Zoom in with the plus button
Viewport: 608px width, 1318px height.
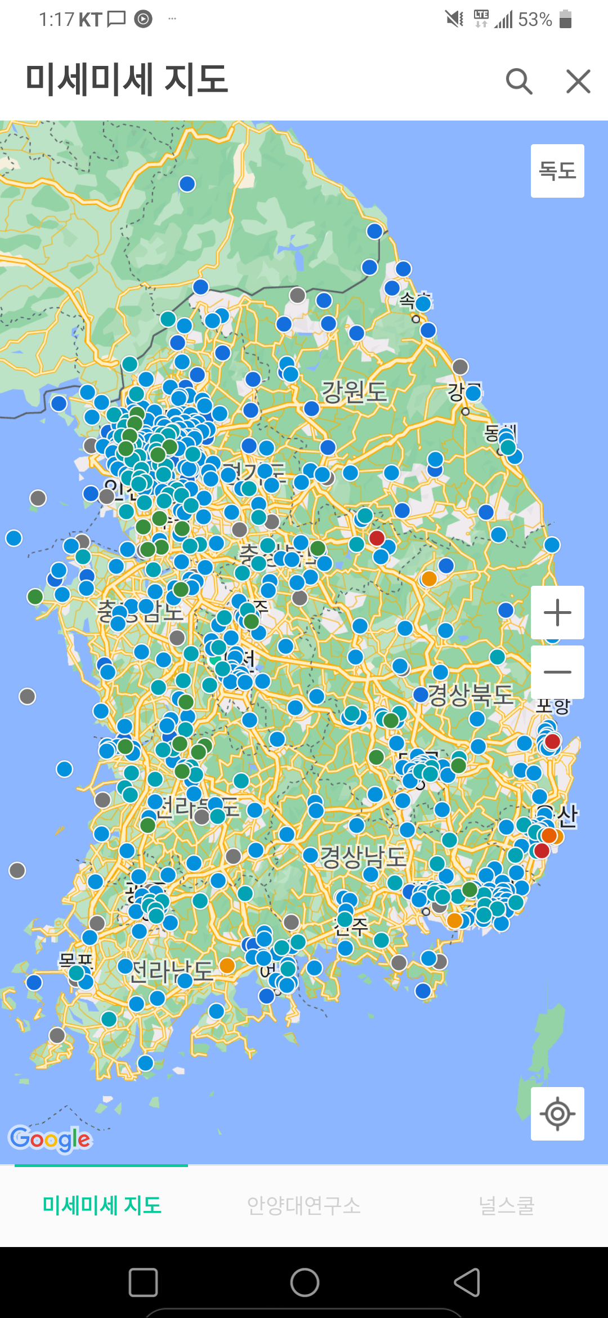557,612
